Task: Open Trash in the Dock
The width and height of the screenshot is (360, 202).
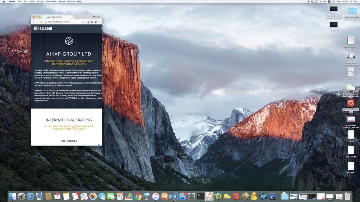Action: click(x=347, y=196)
